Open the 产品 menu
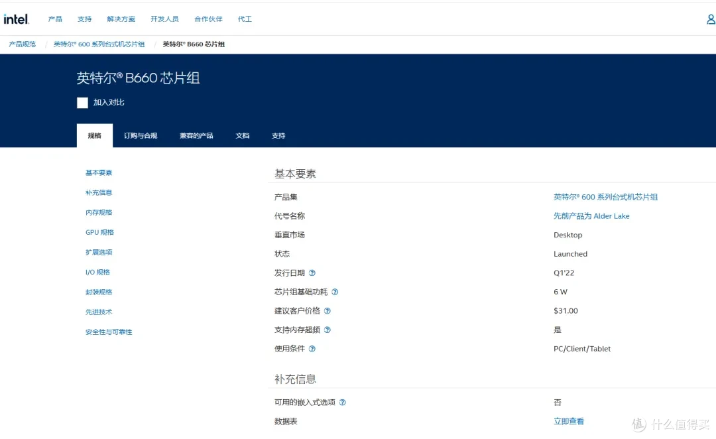Viewport: 716px width, 439px height. point(55,19)
